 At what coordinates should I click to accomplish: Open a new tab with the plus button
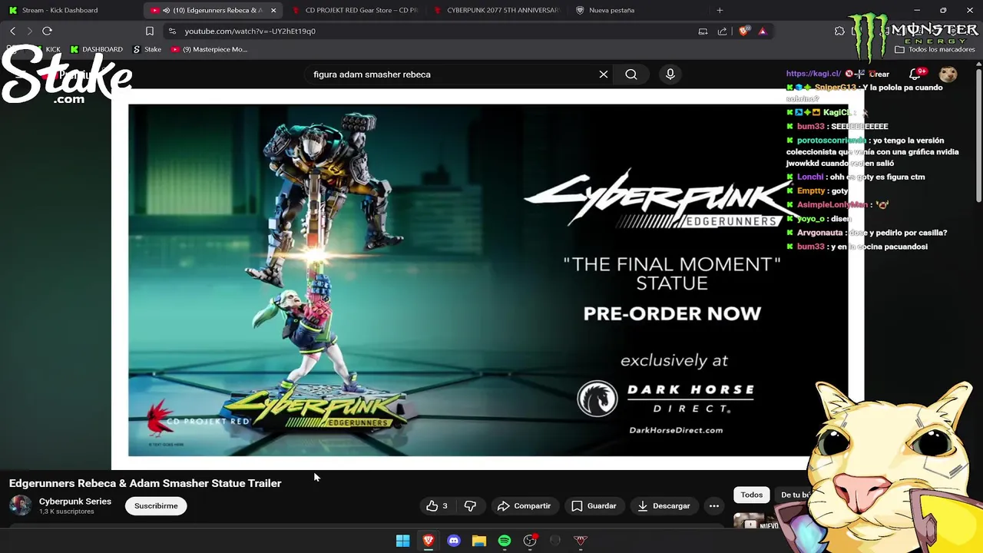click(720, 10)
